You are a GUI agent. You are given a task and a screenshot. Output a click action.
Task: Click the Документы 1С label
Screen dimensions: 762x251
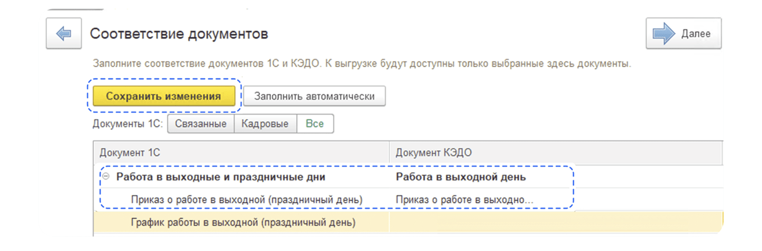coord(128,124)
